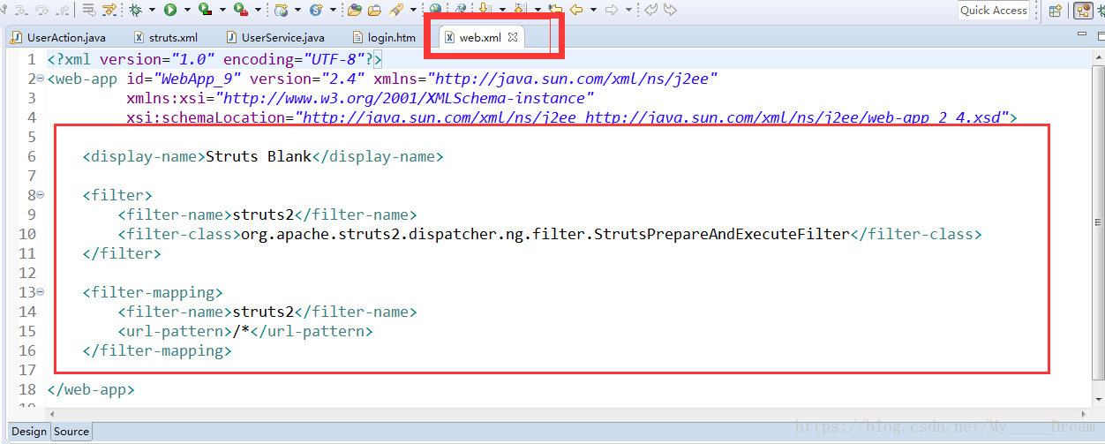Expand dropdown beside new web project icon
Viewport: 1105px width, 444px height.
tap(297, 10)
